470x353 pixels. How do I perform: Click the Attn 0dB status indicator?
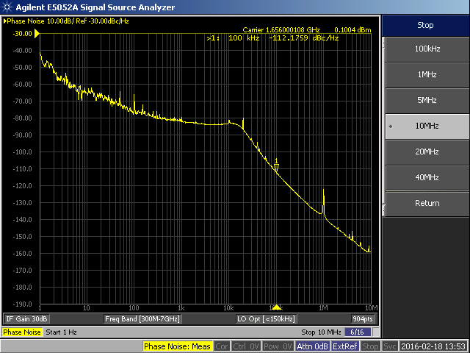click(x=313, y=346)
